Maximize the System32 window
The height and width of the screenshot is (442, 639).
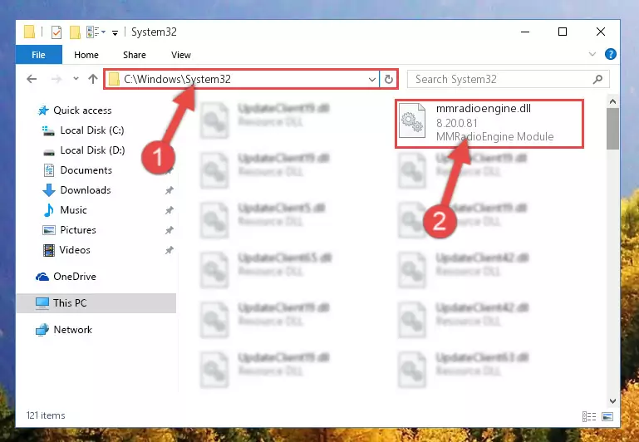coord(563,32)
